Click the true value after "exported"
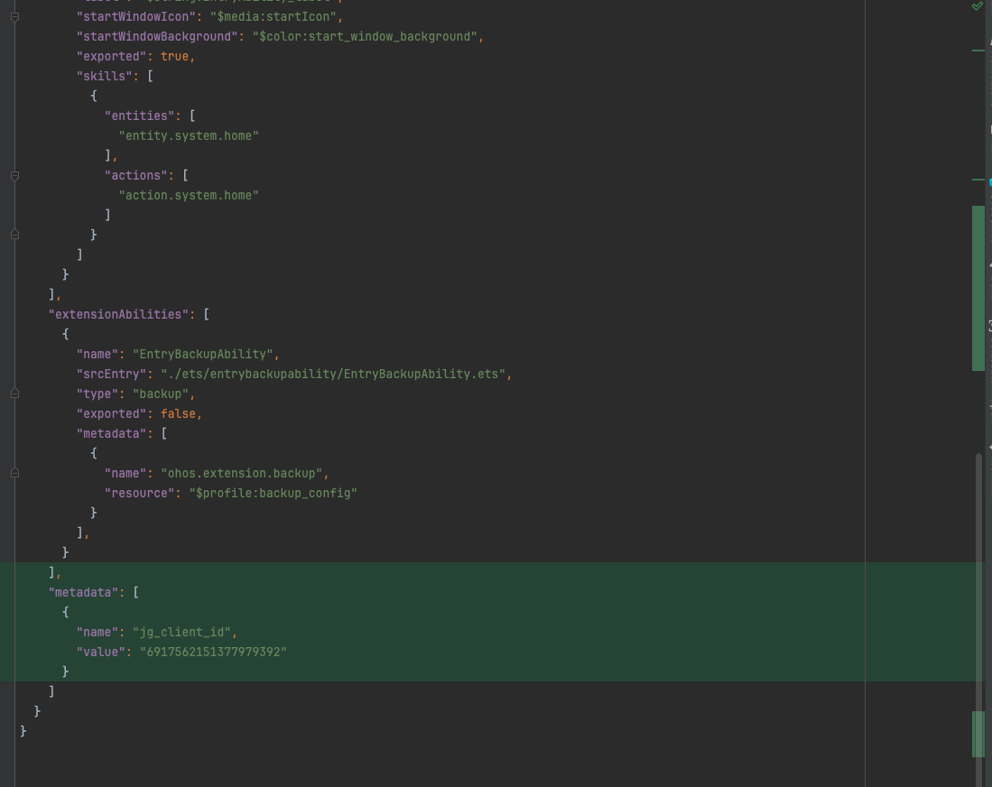Image resolution: width=992 pixels, height=787 pixels. pyautogui.click(x=174, y=56)
